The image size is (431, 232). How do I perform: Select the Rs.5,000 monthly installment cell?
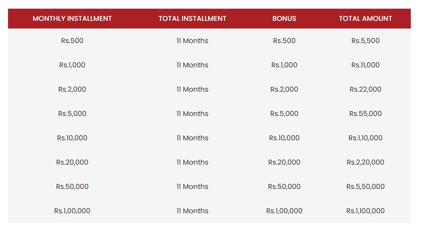[x=72, y=114]
